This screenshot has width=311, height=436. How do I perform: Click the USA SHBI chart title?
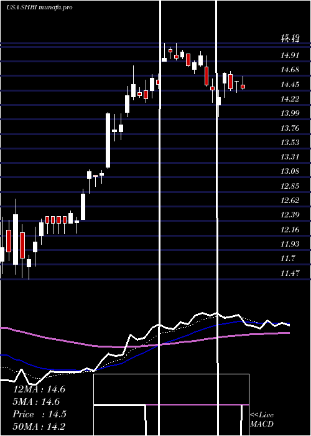coord(39,7)
